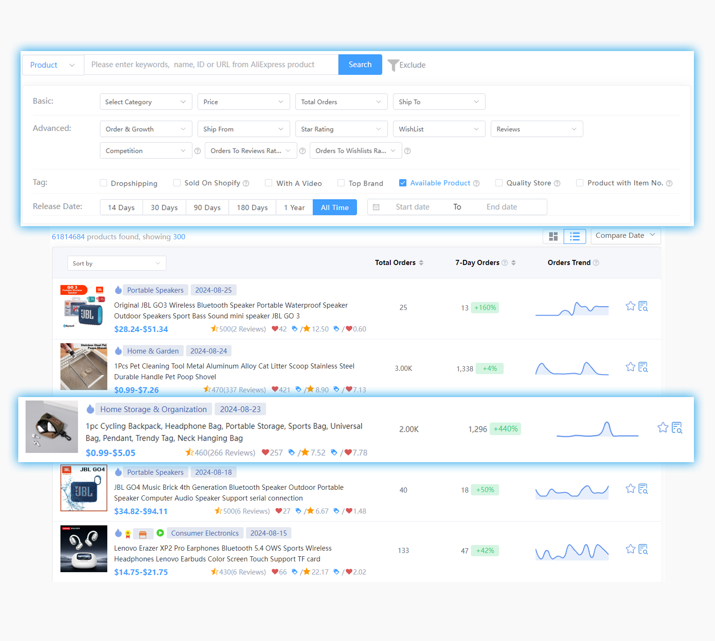
Task: Open product analysis icon for the Pet Poop Shovel
Action: [643, 367]
